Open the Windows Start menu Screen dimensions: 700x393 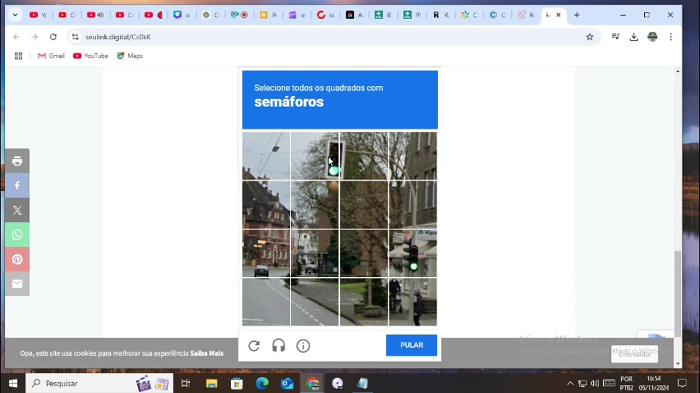(x=13, y=383)
